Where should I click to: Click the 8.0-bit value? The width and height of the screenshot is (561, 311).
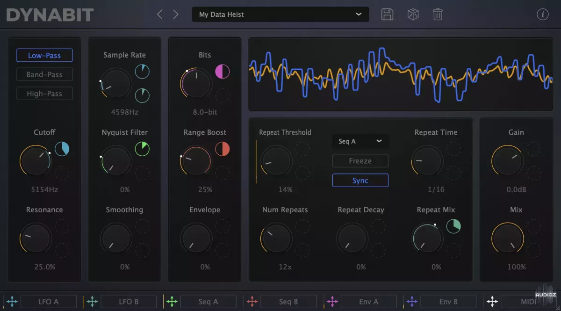(x=205, y=112)
